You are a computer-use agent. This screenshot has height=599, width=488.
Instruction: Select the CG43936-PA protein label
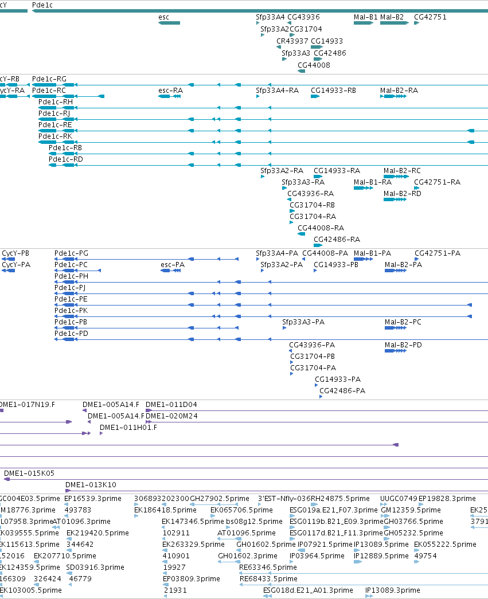312,345
